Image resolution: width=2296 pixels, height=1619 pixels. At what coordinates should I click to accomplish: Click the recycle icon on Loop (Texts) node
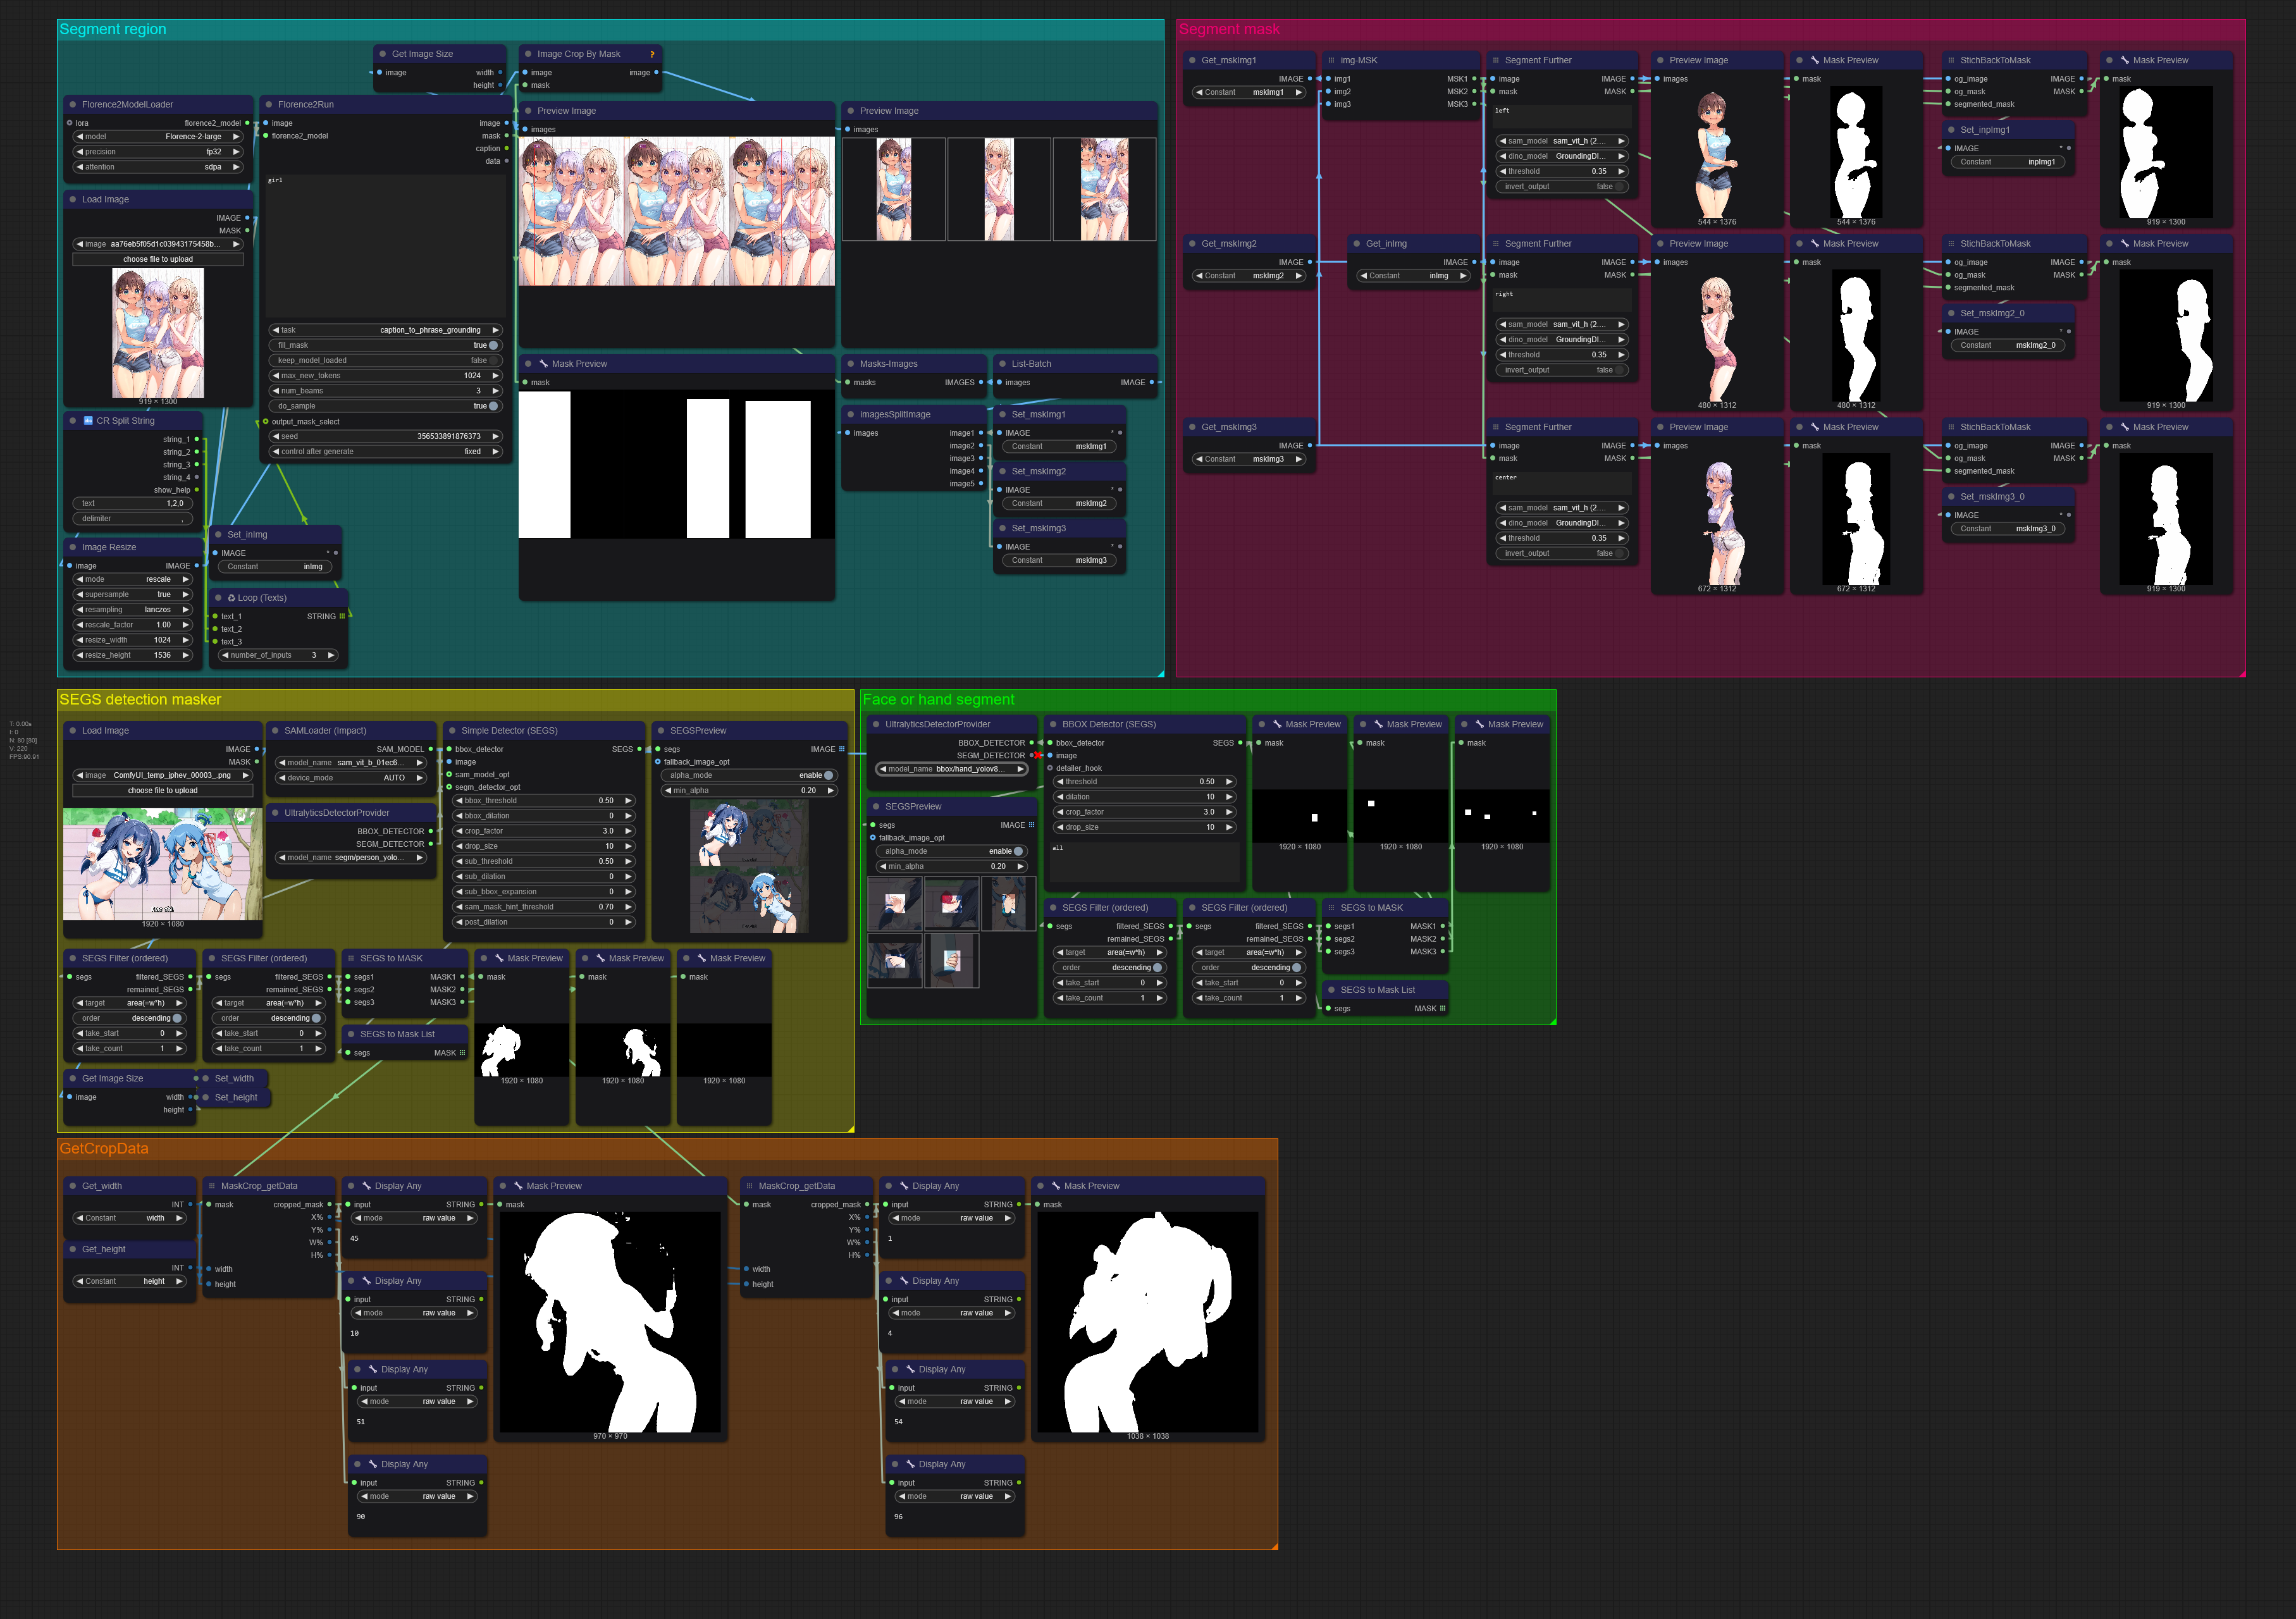point(231,598)
